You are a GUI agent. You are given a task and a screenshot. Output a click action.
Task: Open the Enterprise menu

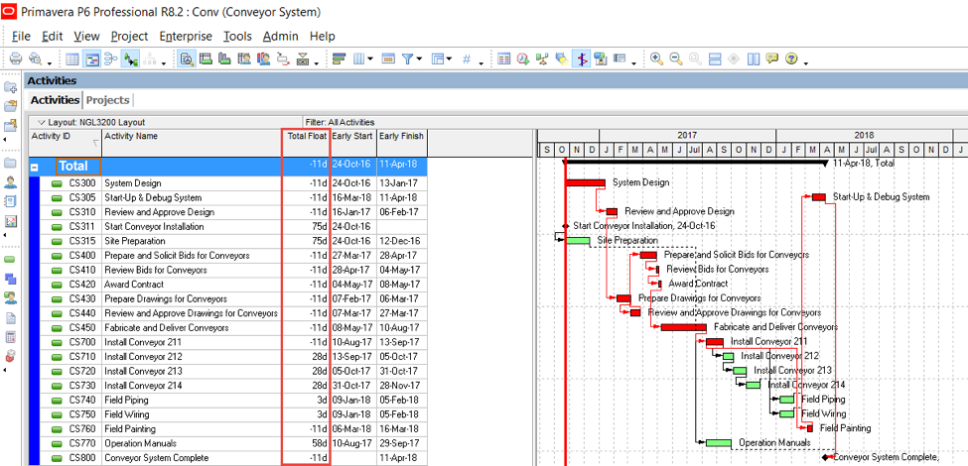[186, 37]
